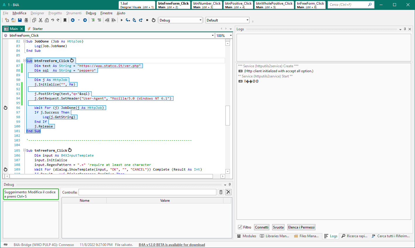
Task: Open the Progetto menu
Action: (55, 13)
